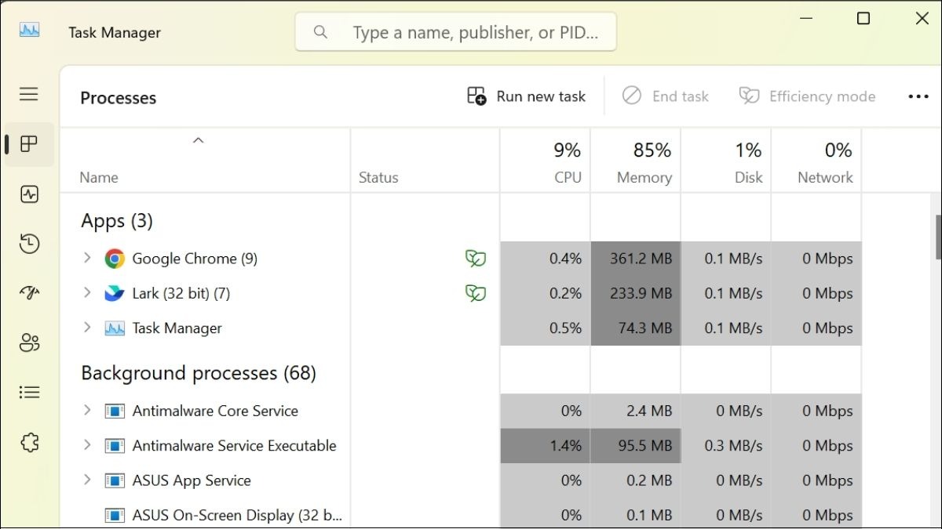This screenshot has height=529, width=942.
Task: Click the Google Chrome app icon
Action: (x=115, y=259)
